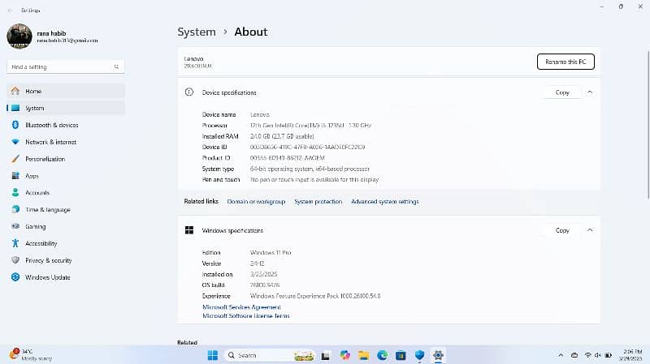Open Accounts settings
Image resolution: width=650 pixels, height=364 pixels.
coord(66,193)
